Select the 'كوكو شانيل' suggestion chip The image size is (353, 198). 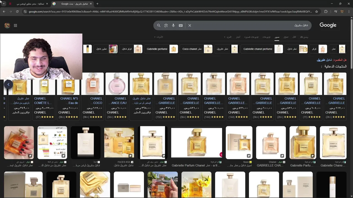(131, 49)
